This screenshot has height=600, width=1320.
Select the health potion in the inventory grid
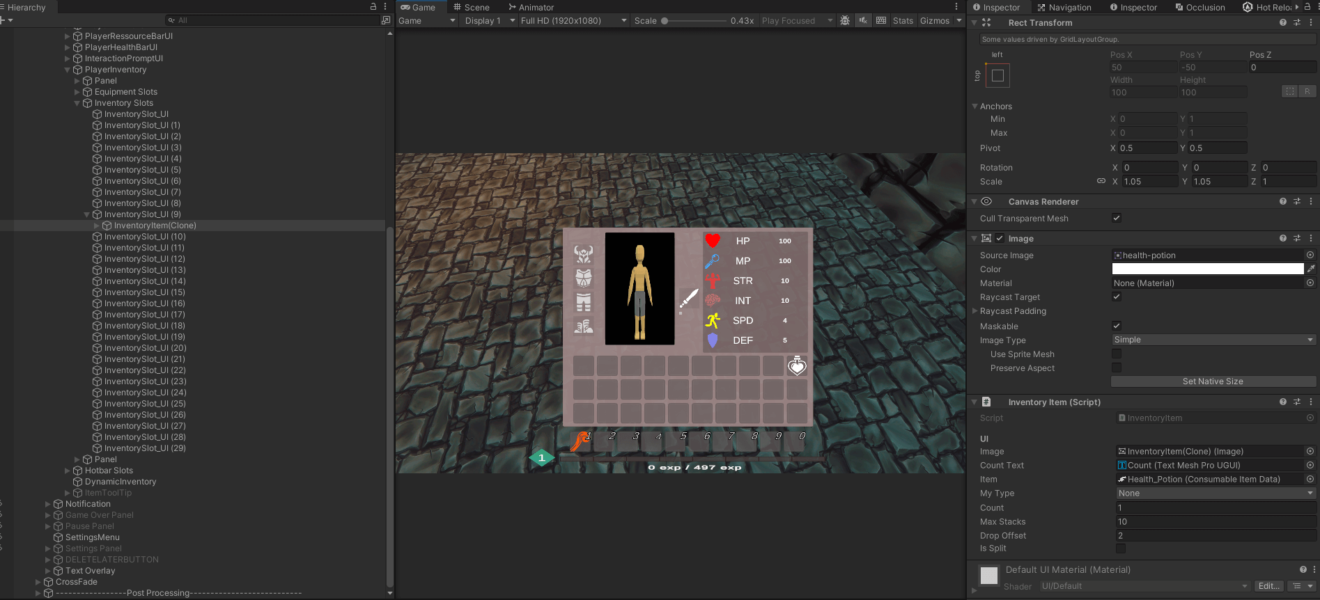point(797,365)
